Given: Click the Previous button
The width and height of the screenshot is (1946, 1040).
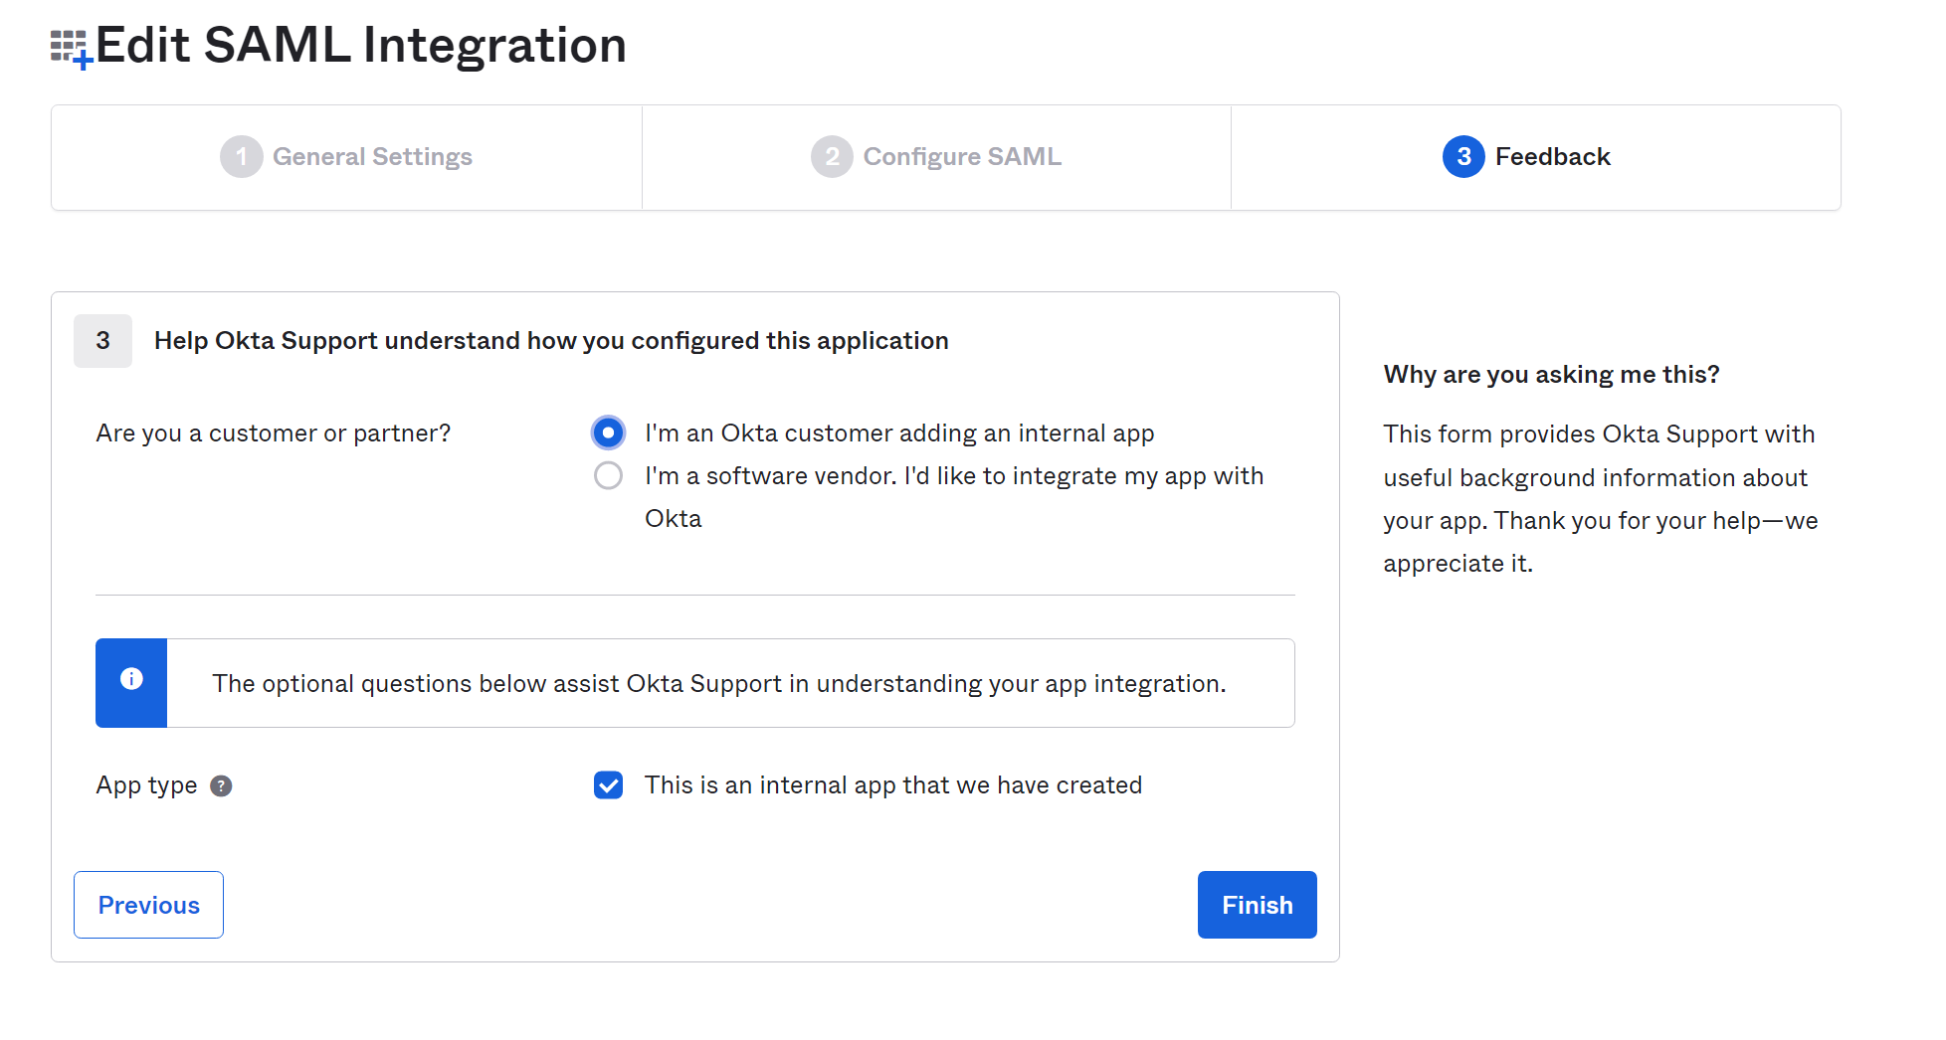Looking at the screenshot, I should 148,905.
